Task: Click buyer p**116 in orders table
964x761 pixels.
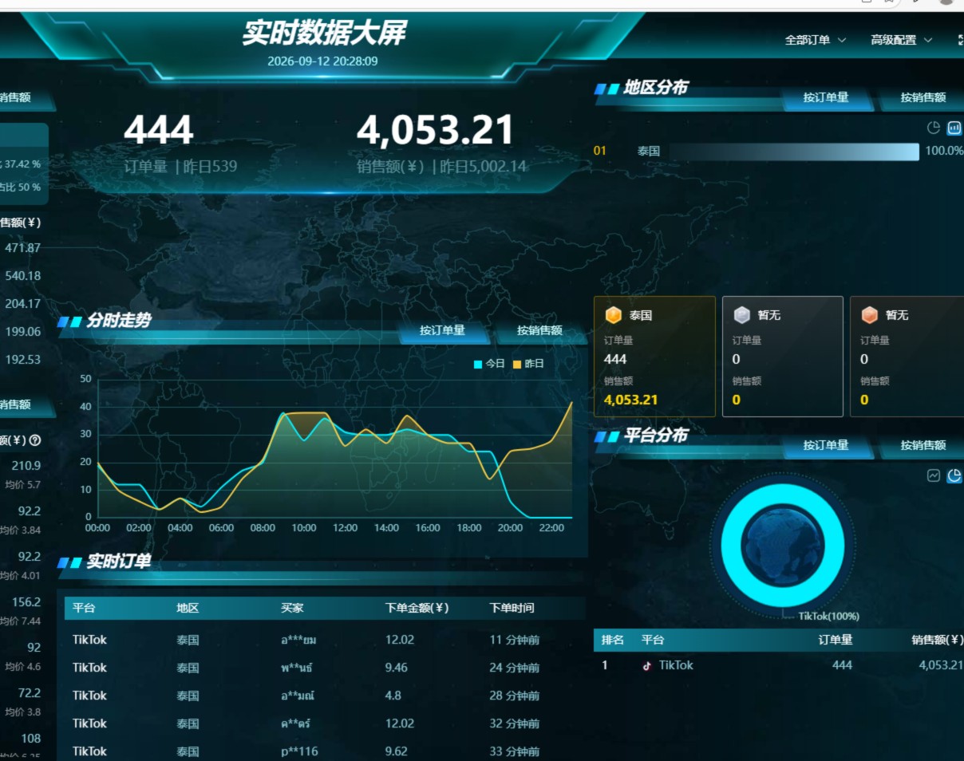Action: (x=299, y=751)
